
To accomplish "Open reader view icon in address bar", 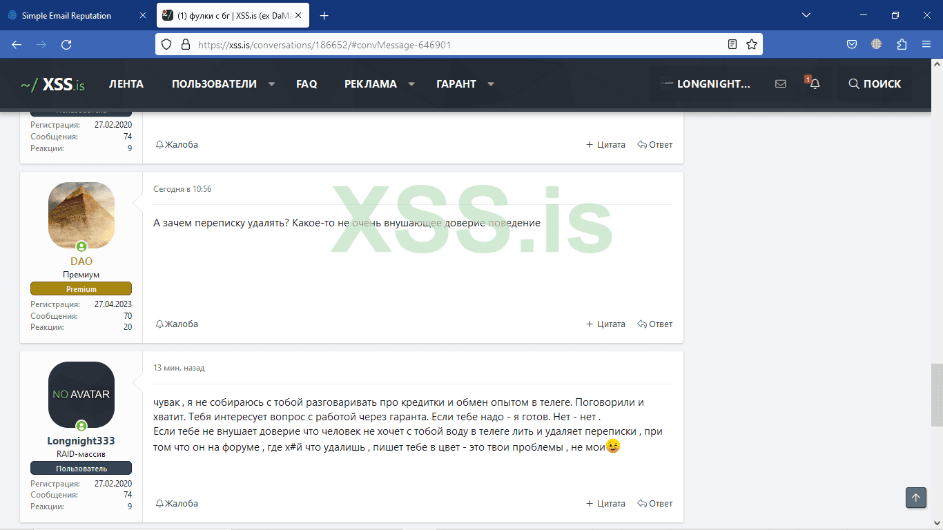I will tap(732, 44).
